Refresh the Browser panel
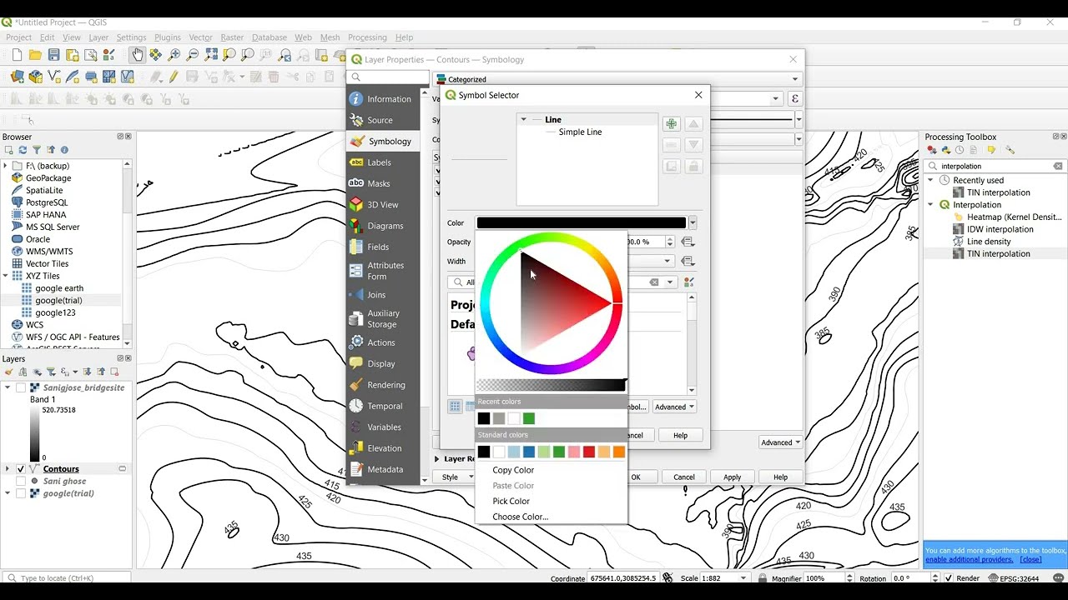The image size is (1068, 600). pyautogui.click(x=23, y=150)
